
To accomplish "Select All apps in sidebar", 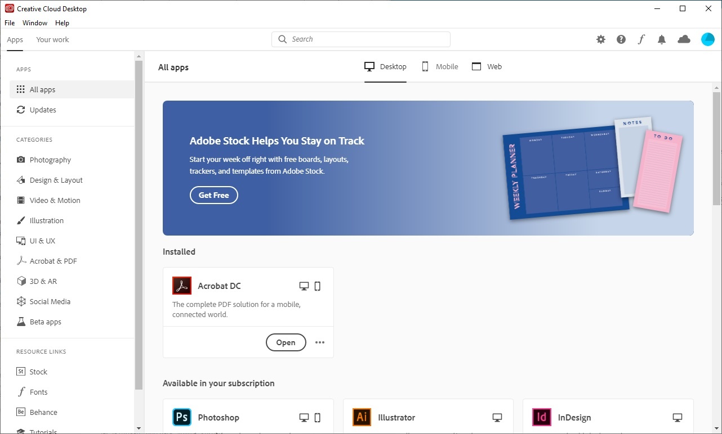I will 72,89.
